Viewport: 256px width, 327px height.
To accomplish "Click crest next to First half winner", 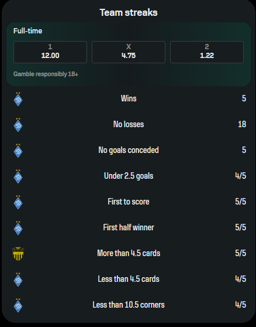I will click(18, 228).
